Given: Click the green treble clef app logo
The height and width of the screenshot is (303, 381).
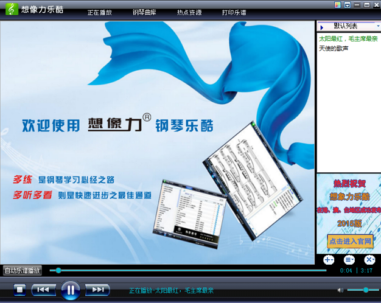Looking at the screenshot, I should [x=12, y=9].
